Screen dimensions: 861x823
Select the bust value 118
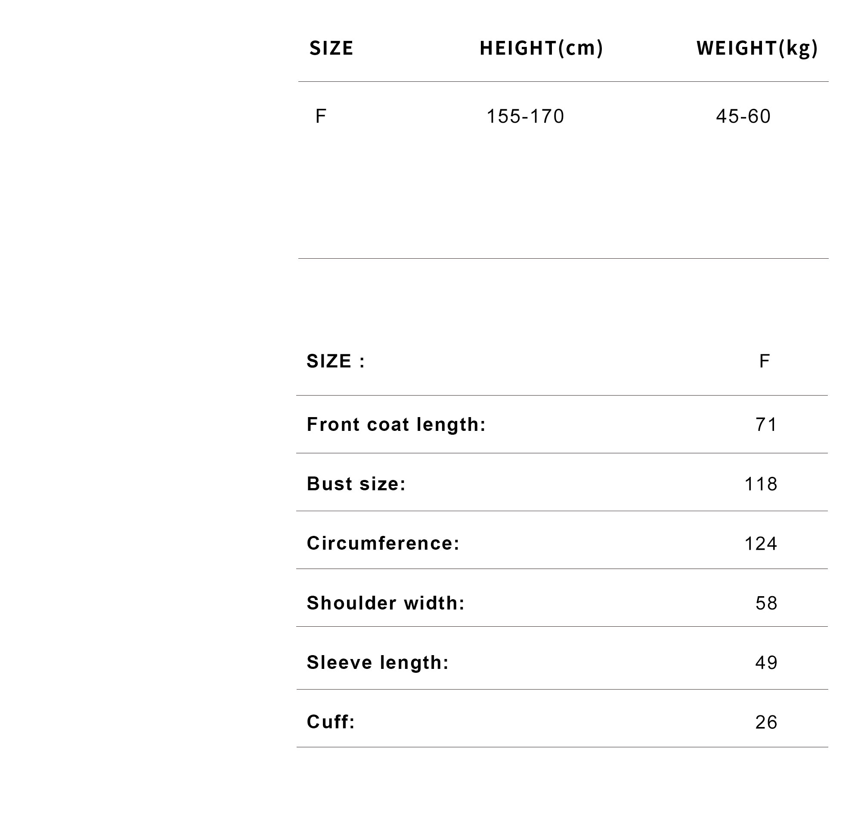[761, 484]
